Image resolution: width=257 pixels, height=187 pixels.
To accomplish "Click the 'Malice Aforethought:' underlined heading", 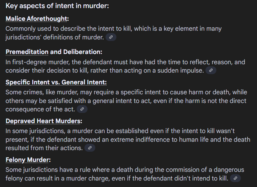I will click(x=37, y=19).
